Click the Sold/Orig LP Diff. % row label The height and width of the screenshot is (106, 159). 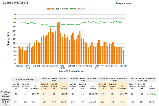point(5,102)
